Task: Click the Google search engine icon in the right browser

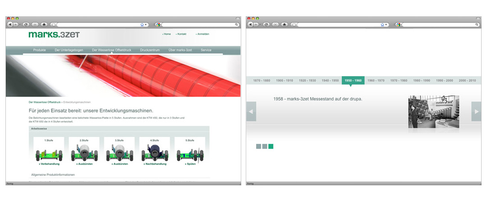Action: 398,24
